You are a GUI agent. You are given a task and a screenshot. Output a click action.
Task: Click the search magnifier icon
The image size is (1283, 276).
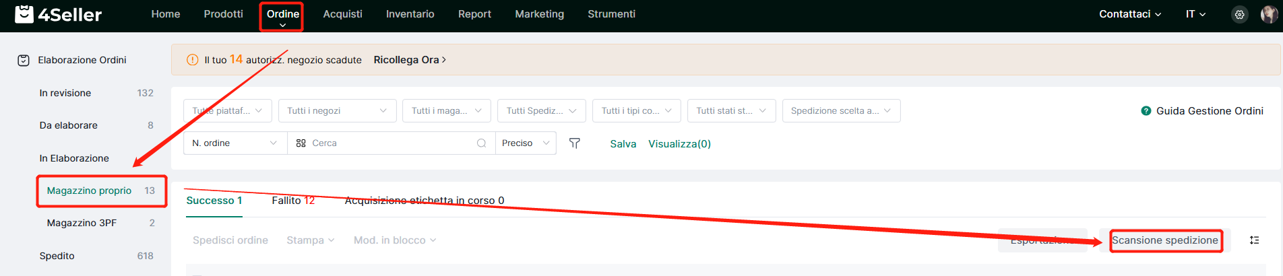click(x=481, y=143)
